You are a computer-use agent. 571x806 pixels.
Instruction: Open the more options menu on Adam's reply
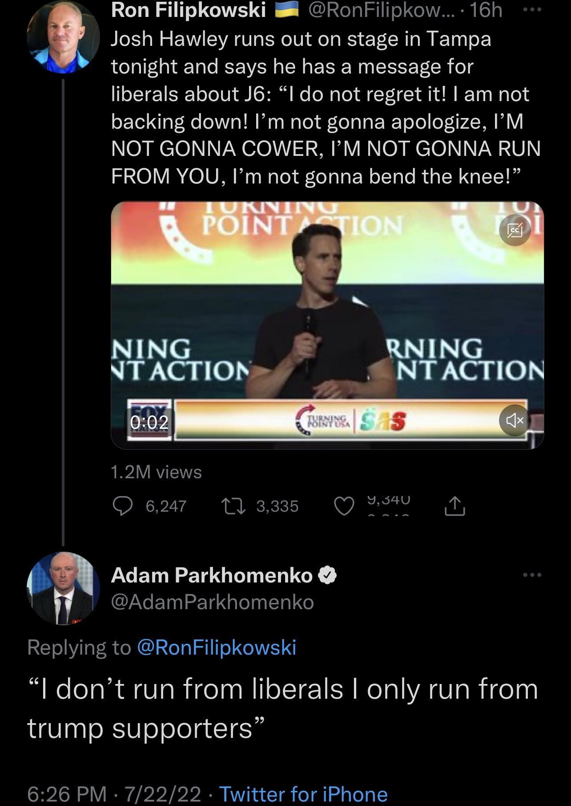click(x=533, y=574)
